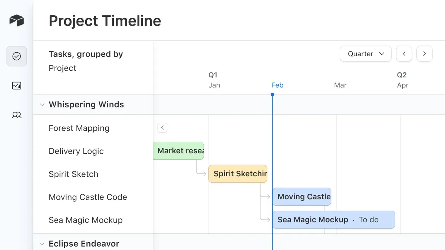The width and height of the screenshot is (445, 250).
Task: Open the blue Moving Castle timeline bar
Action: (302, 197)
